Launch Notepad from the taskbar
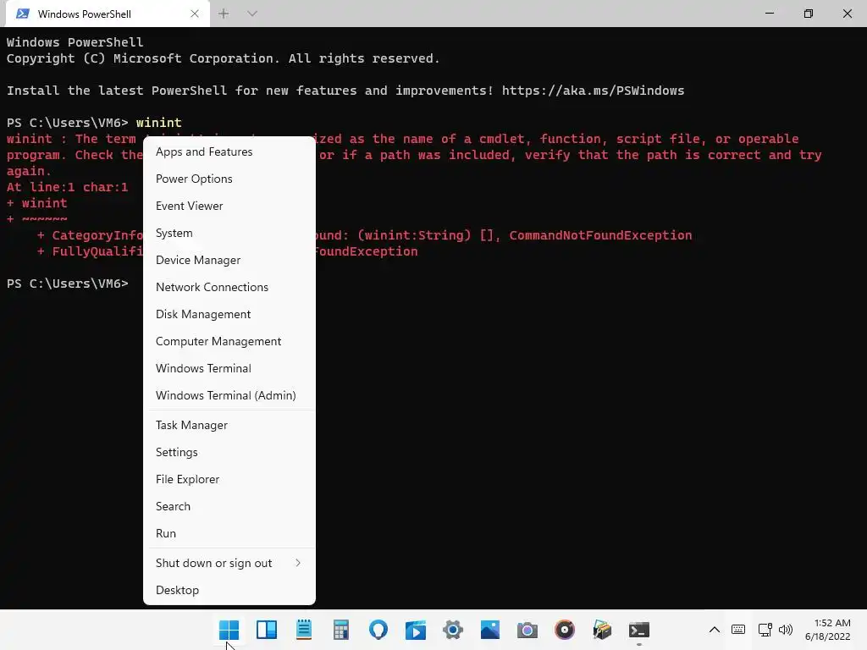This screenshot has width=867, height=650. (x=304, y=630)
